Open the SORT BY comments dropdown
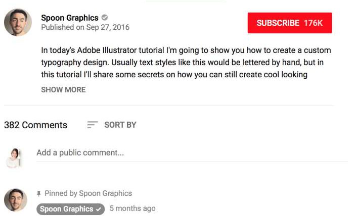 (x=112, y=125)
